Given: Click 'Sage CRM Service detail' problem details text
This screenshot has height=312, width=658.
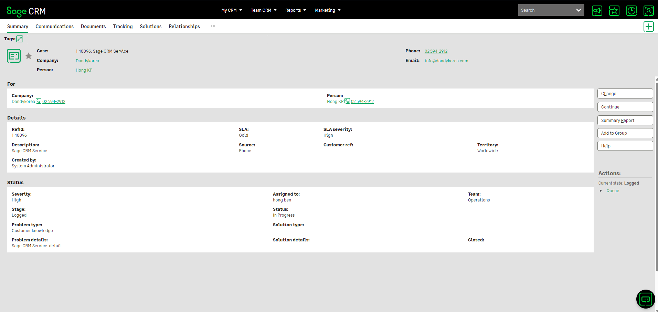Looking at the screenshot, I should click(36, 246).
